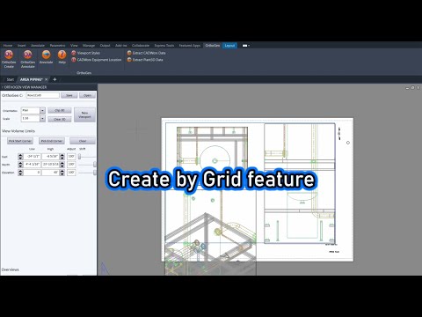422x317 pixels.
Task: Switch to the View ribbon tab
Action: click(74, 46)
